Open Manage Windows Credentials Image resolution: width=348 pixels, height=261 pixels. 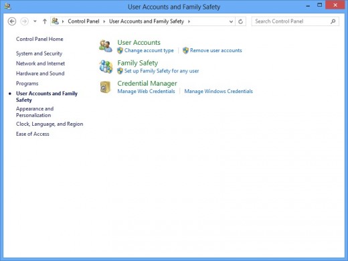pos(218,91)
